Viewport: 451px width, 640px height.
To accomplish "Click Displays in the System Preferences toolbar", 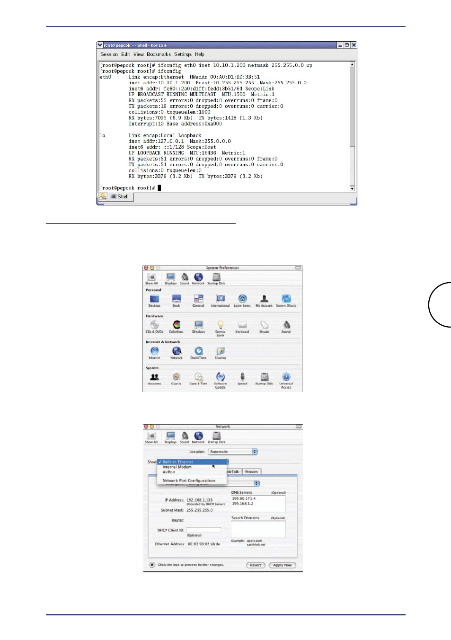I will pyautogui.click(x=171, y=279).
